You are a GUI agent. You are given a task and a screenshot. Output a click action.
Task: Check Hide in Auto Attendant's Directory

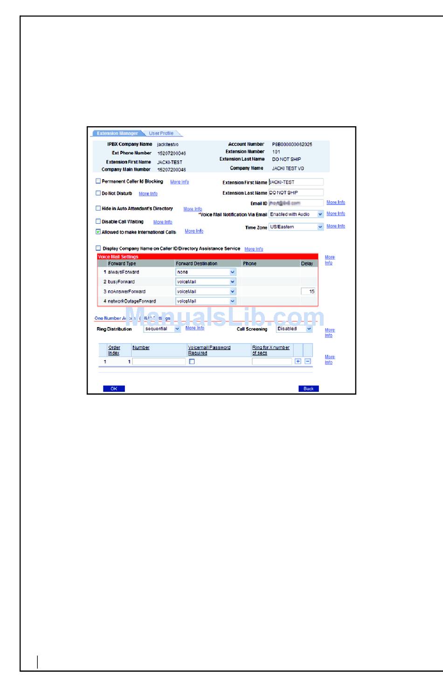coord(98,208)
